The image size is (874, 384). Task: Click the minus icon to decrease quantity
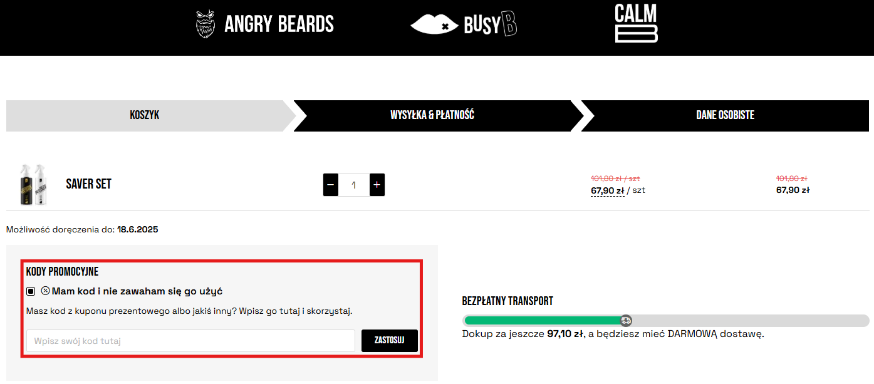(331, 185)
